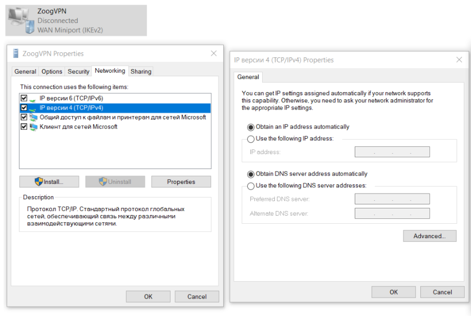Click the Клиент для сетей Microsoft icon
The width and height of the screenshot is (471, 317).
coord(33,127)
